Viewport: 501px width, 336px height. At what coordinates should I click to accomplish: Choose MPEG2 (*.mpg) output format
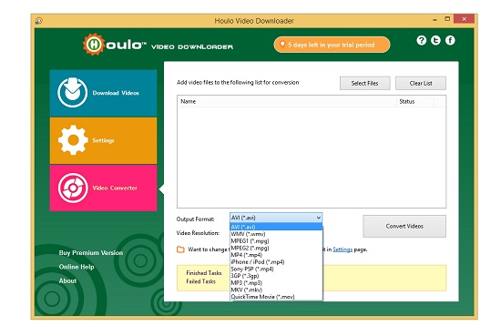tap(276, 248)
